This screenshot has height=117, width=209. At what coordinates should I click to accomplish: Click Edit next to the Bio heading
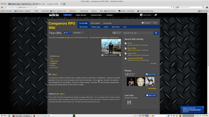55,74
